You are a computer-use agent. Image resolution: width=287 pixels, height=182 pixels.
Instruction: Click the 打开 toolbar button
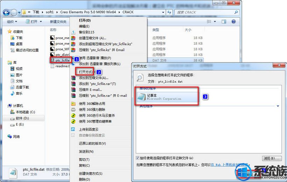[x=32, y=22]
